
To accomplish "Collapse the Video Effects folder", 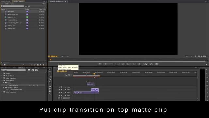I will point(2,80).
